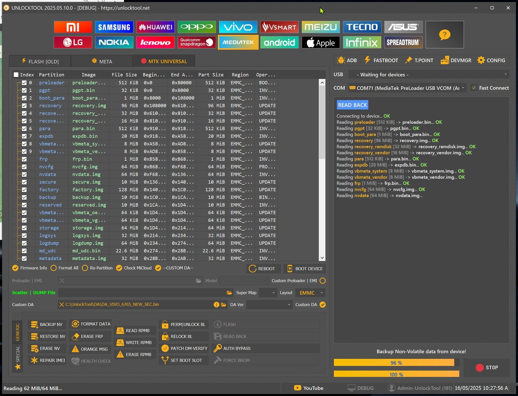Stop the current operation with STOP

pyautogui.click(x=487, y=368)
